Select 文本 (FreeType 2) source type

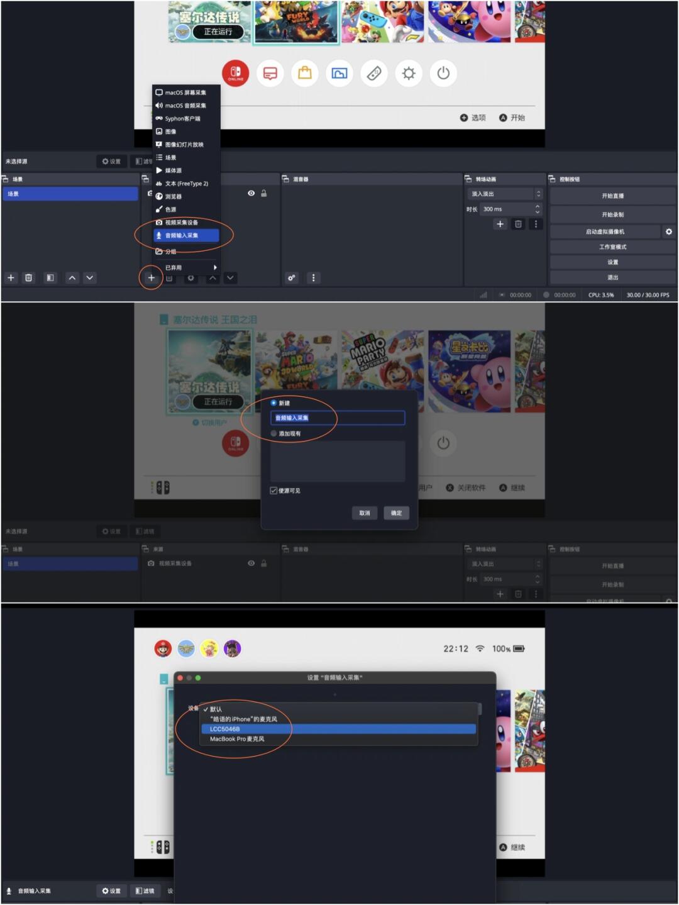pyautogui.click(x=186, y=184)
